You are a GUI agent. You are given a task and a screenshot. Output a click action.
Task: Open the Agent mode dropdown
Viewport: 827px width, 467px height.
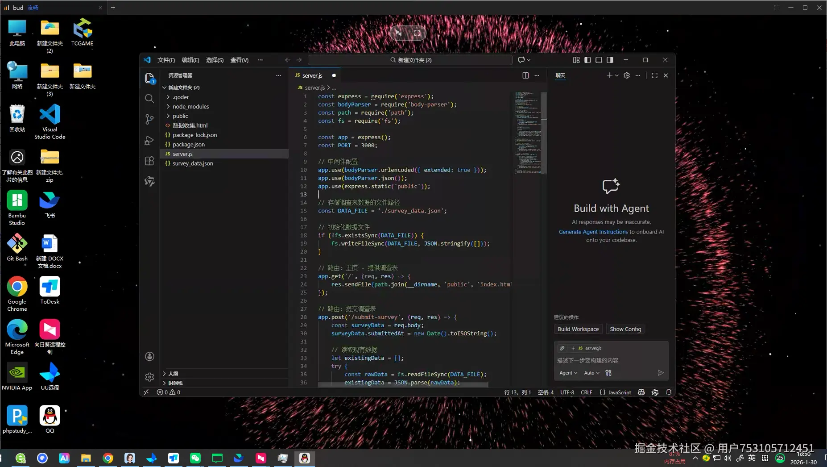coord(568,373)
